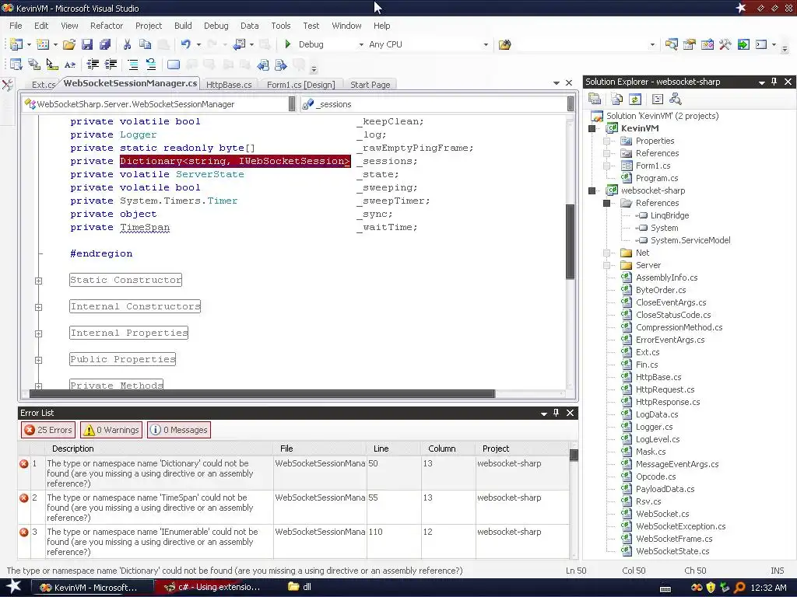Click the Copy toolbar icon
This screenshot has width=797, height=597.
tap(146, 44)
